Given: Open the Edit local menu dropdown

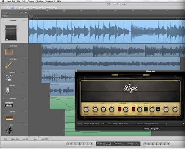Looking at the screenshot, I should tap(22, 8).
